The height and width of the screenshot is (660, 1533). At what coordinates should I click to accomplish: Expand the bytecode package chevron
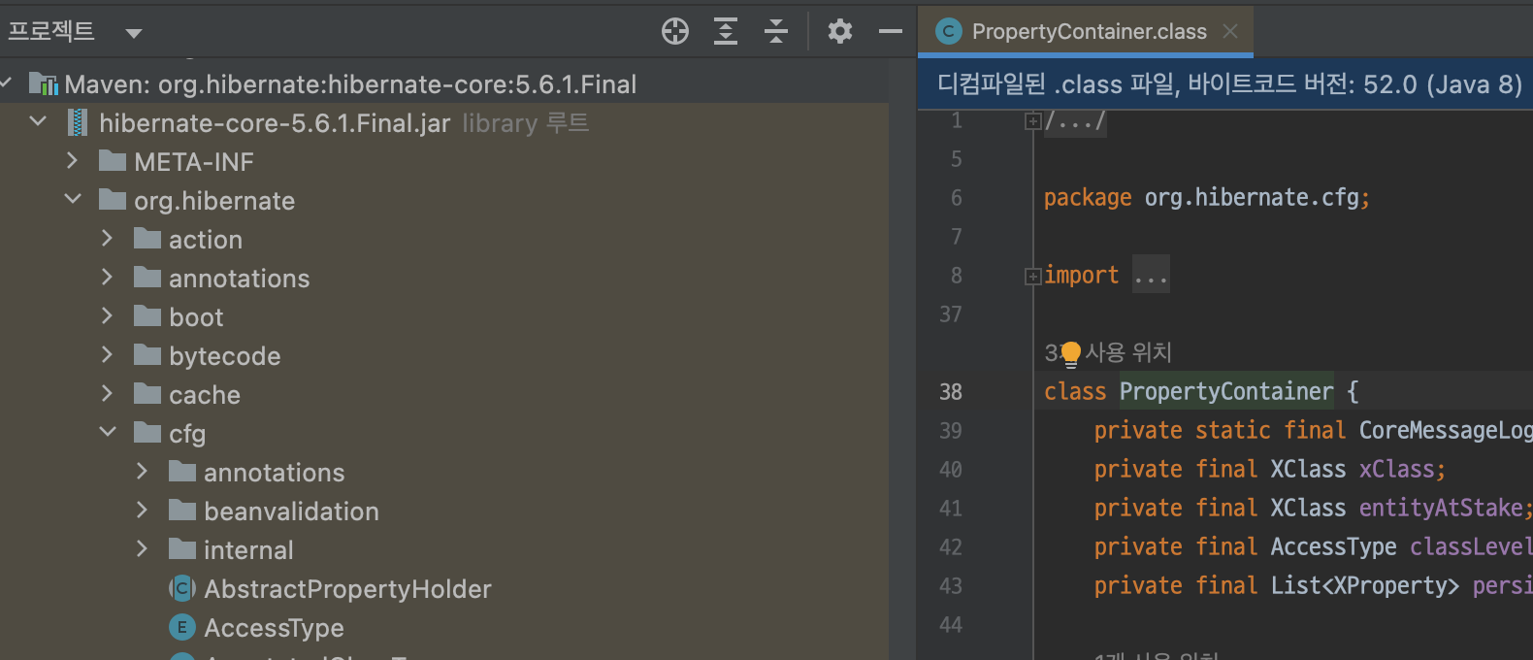coord(107,355)
